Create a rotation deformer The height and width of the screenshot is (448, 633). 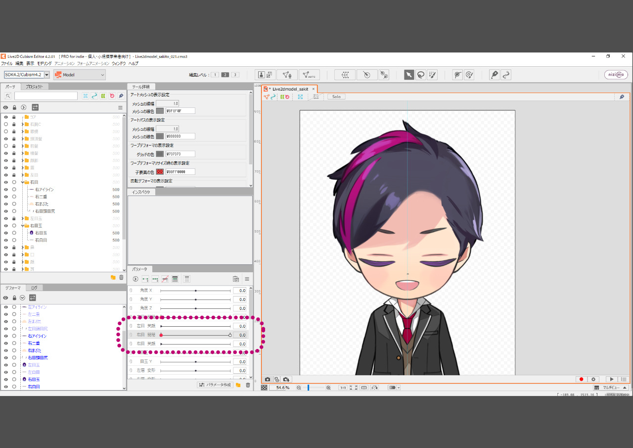tap(367, 75)
